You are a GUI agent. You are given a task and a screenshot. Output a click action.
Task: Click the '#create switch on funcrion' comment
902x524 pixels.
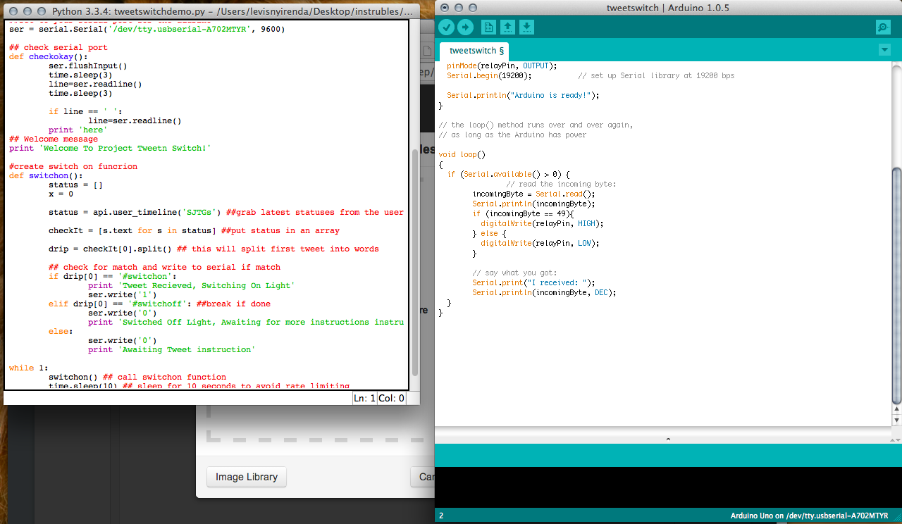73,167
